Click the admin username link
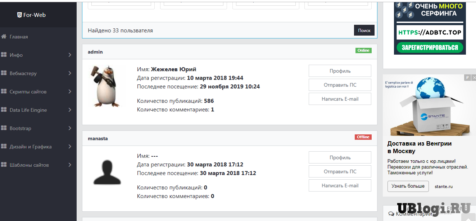The height and width of the screenshot is (221, 476). pyautogui.click(x=95, y=52)
